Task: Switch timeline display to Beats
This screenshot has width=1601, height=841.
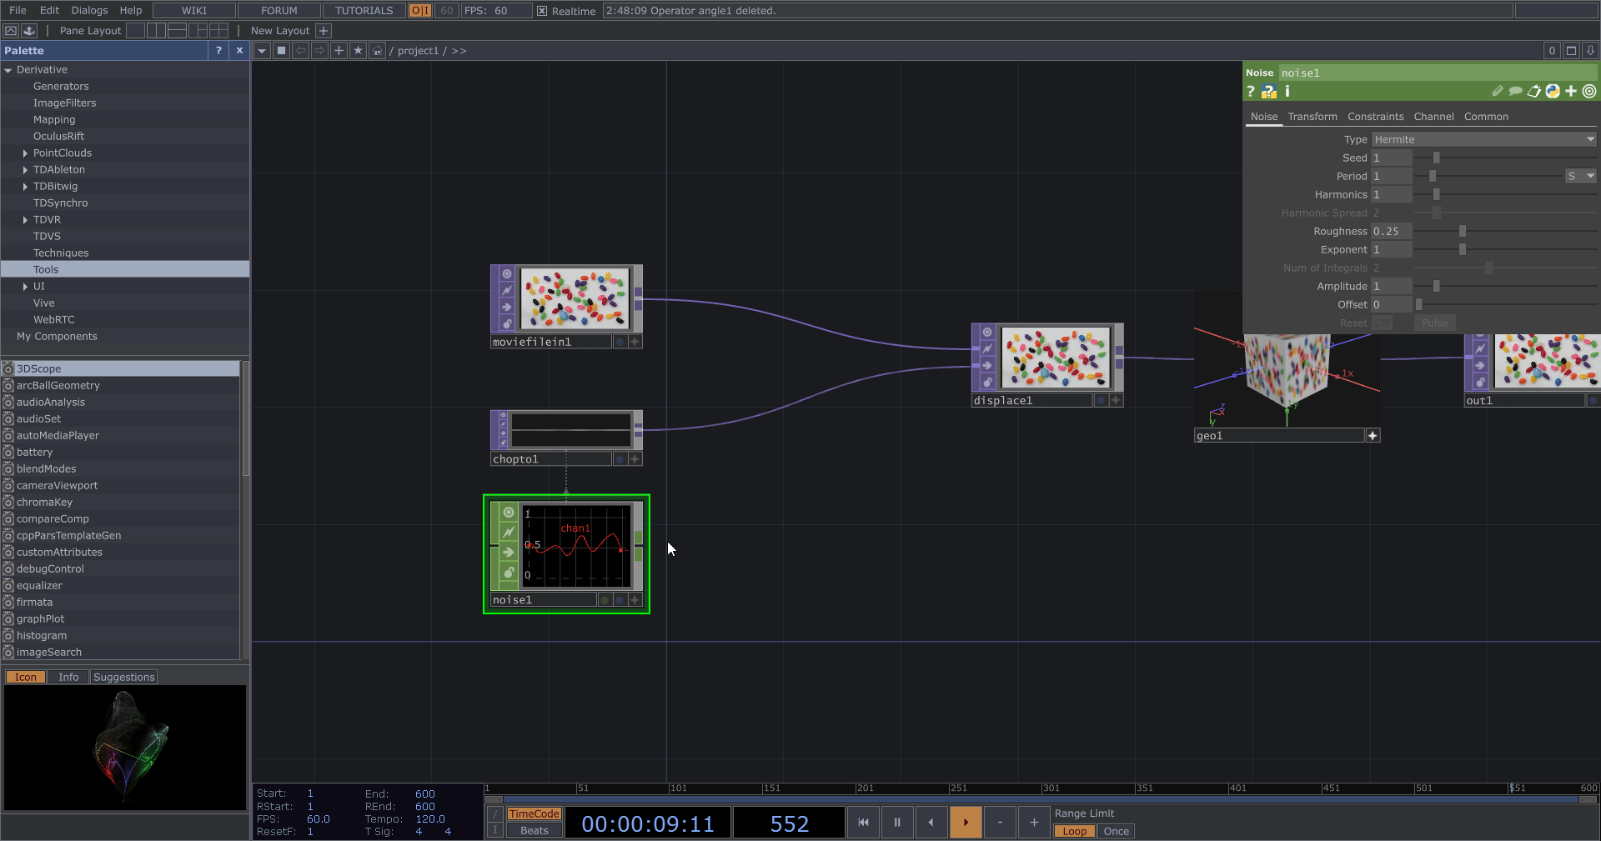Action: [534, 831]
